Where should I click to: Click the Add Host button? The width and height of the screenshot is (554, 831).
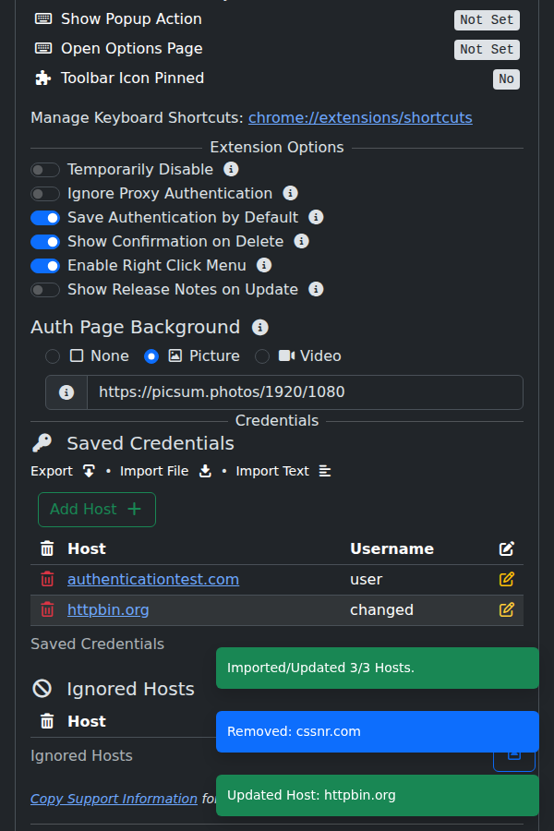pyautogui.click(x=97, y=510)
